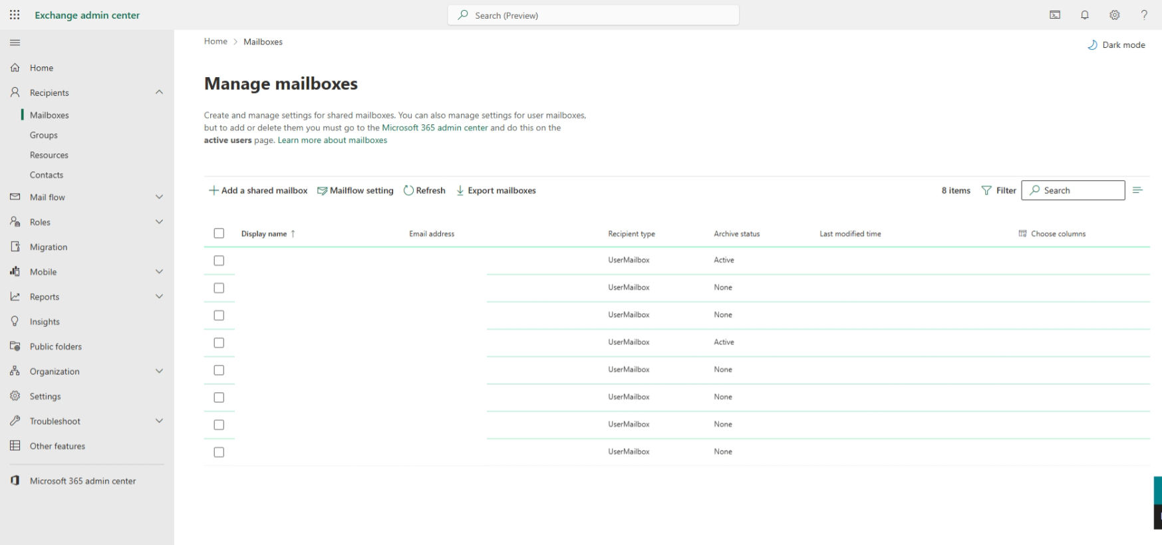Click Export mailboxes
This screenshot has height=545, width=1162.
(x=496, y=190)
